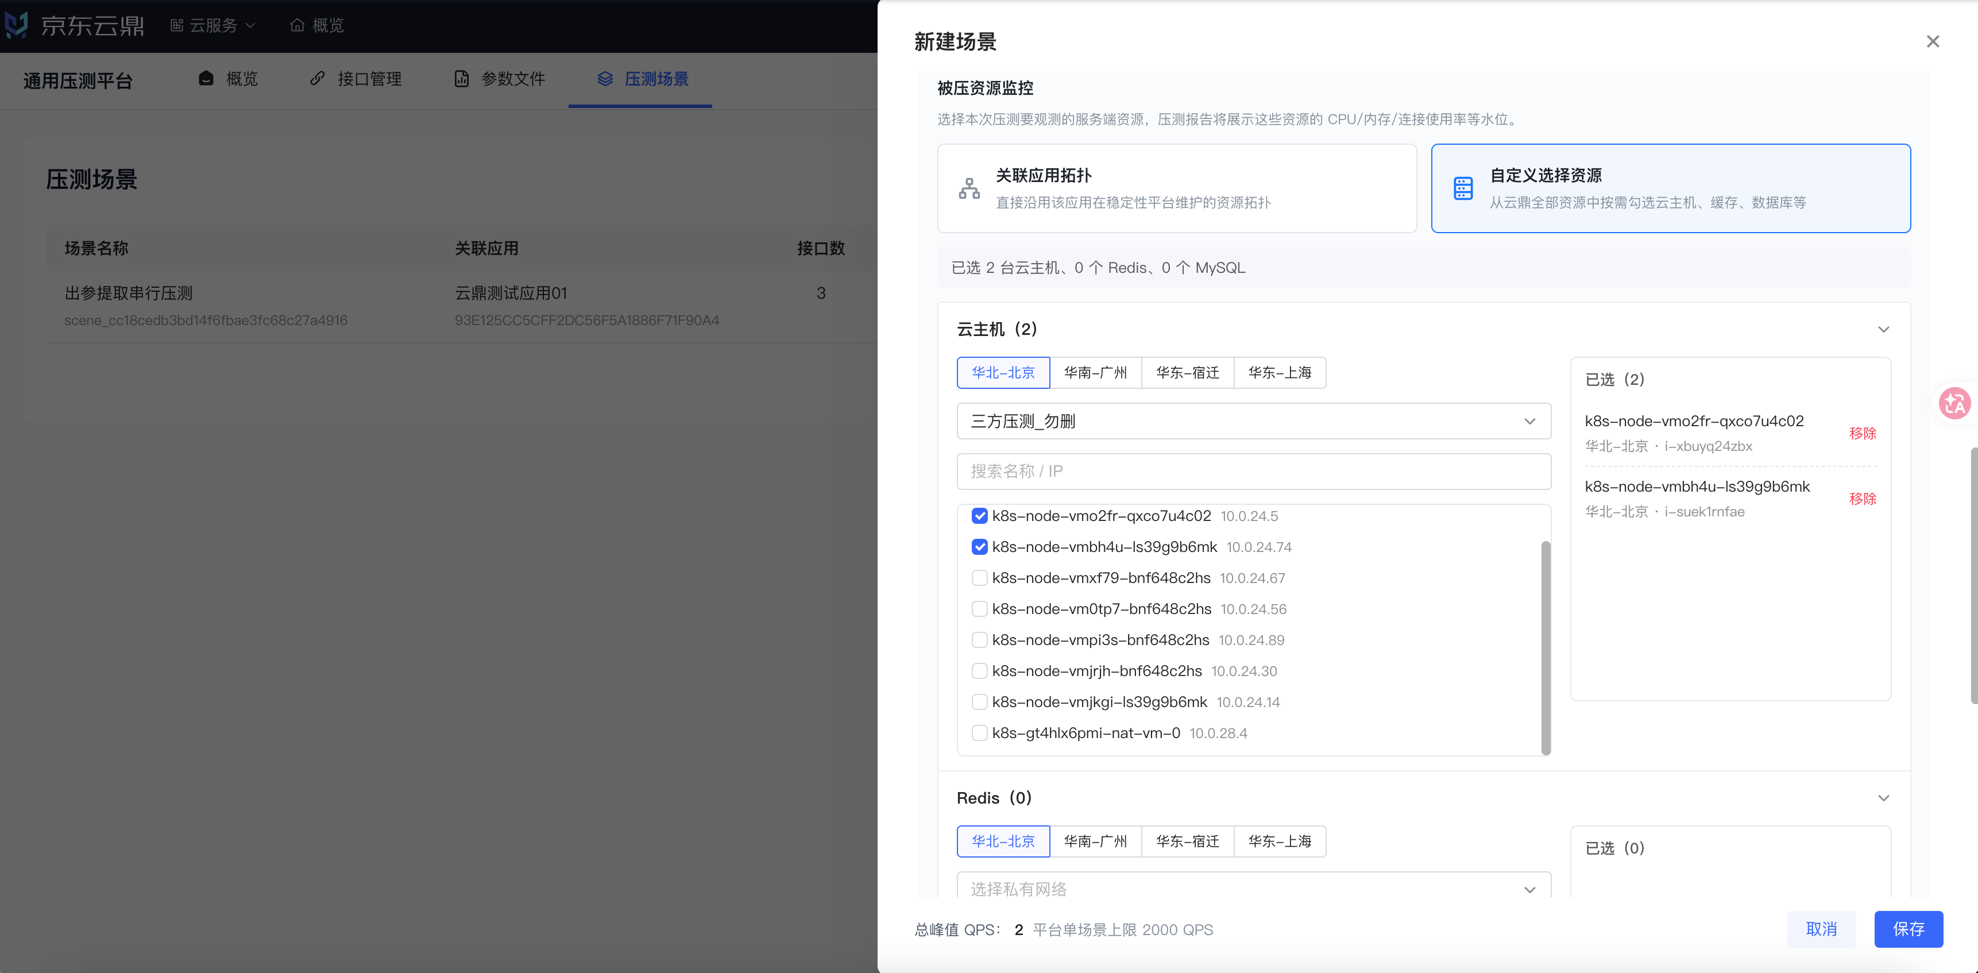
Task: Select the Redis 华北-北京 region tab
Action: (1003, 841)
